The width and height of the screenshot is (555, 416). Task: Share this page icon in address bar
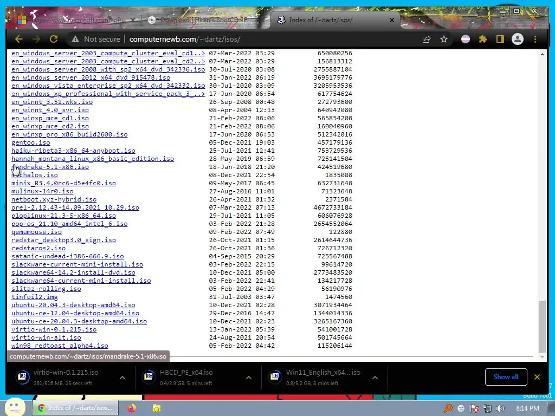427,39
